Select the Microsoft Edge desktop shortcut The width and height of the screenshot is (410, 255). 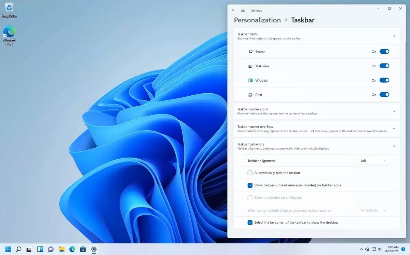coord(9,36)
